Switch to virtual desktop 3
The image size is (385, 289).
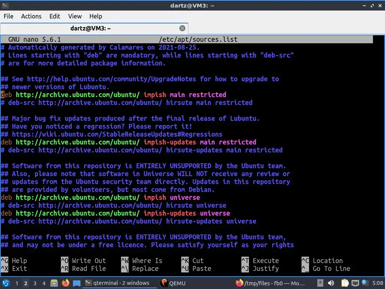(35, 283)
